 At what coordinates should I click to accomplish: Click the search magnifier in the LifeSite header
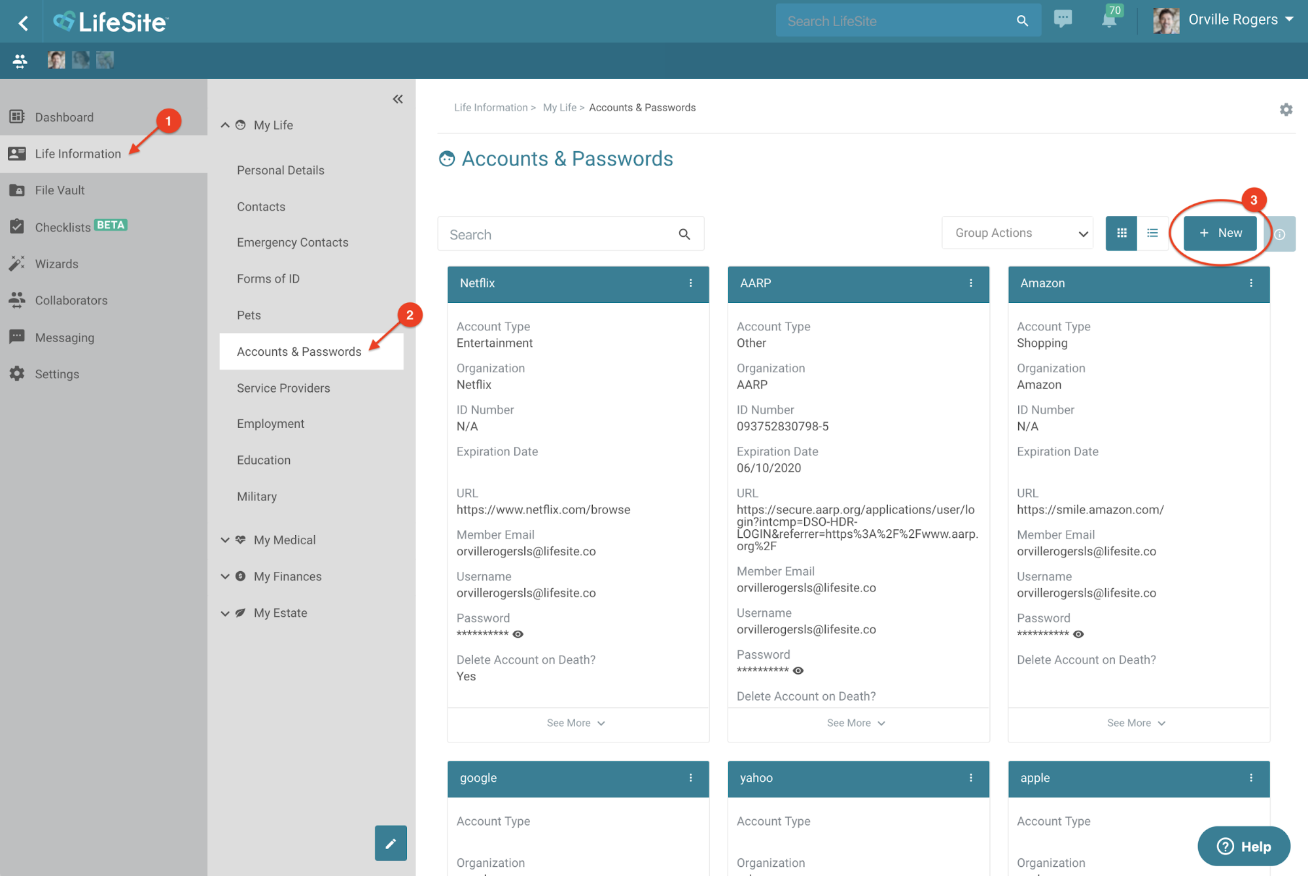coord(1022,21)
